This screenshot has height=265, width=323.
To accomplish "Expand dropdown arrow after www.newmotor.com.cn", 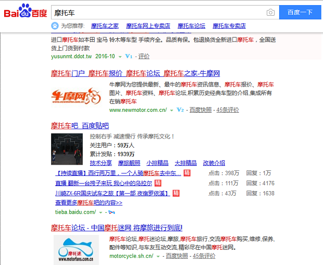I will 171,110.
